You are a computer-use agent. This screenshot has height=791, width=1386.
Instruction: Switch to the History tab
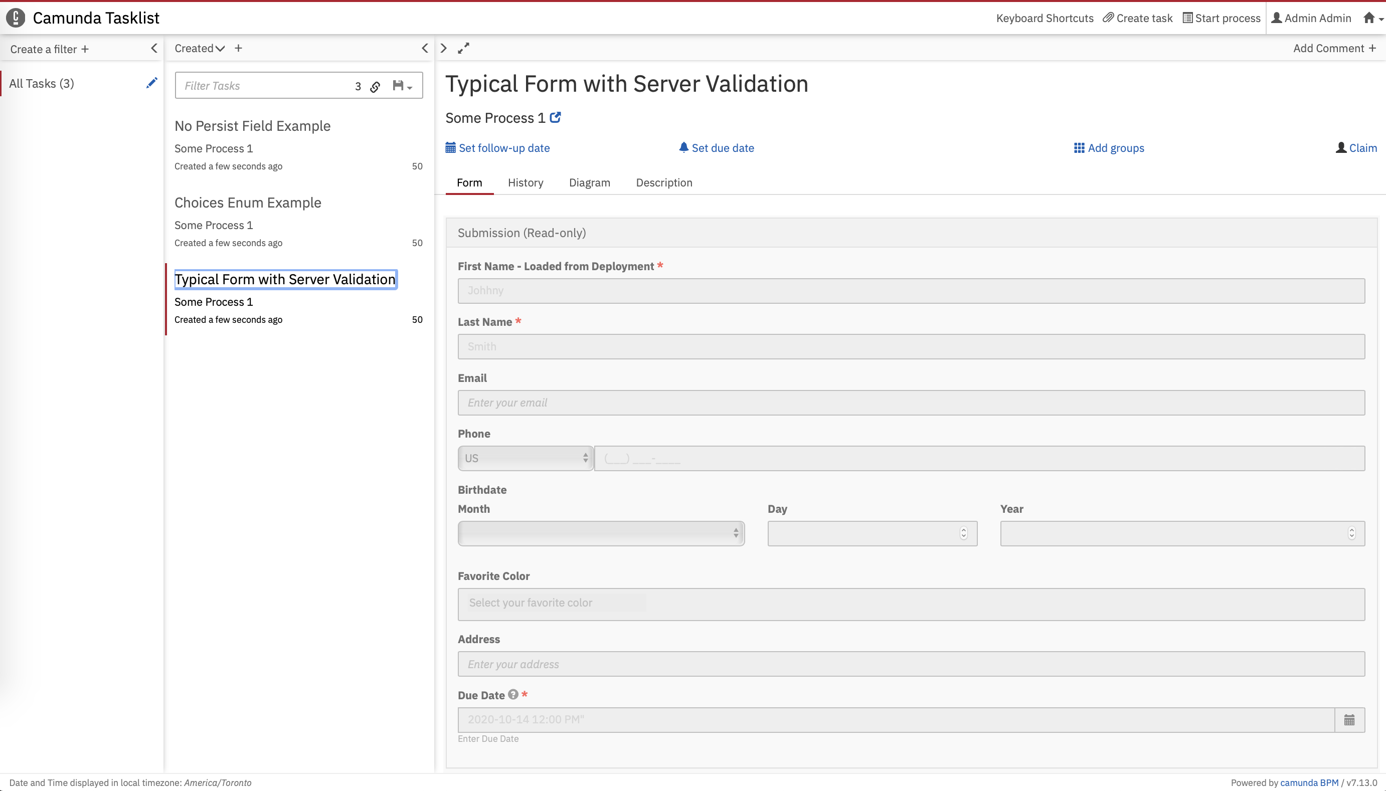pyautogui.click(x=526, y=182)
